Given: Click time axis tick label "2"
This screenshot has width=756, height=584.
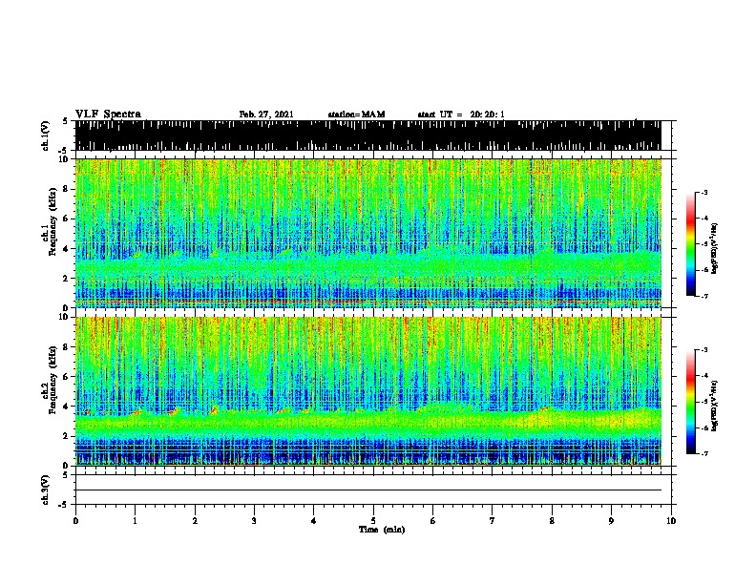Looking at the screenshot, I should [195, 521].
